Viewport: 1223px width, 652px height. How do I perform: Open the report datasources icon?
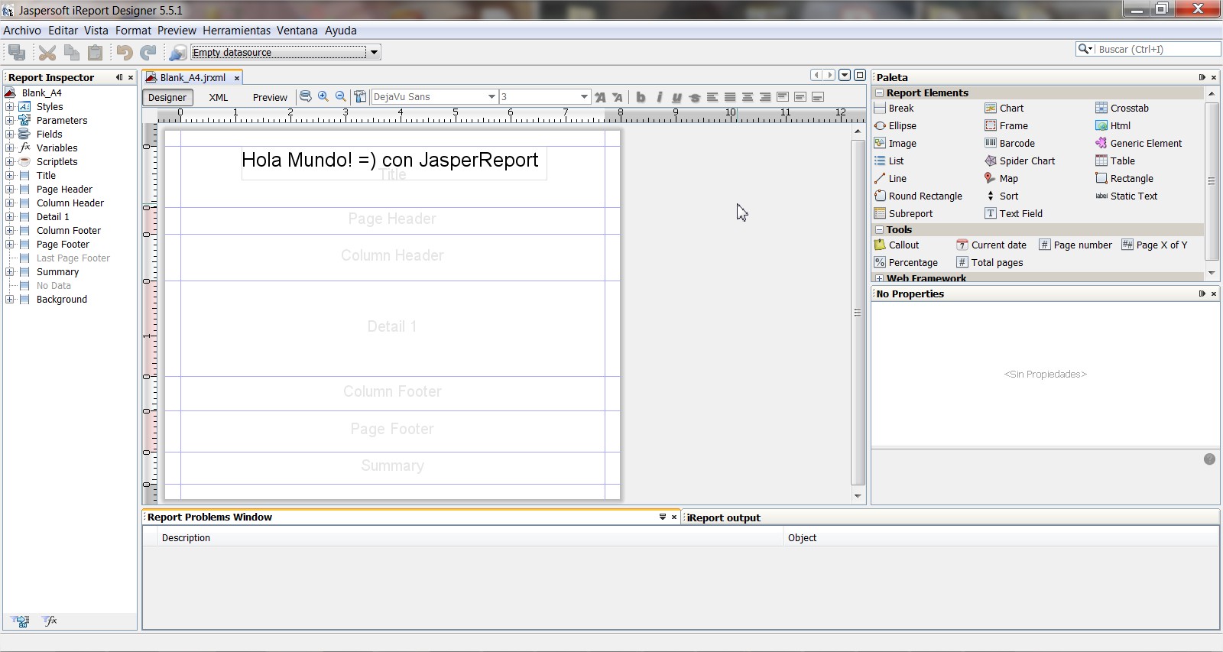pos(177,52)
